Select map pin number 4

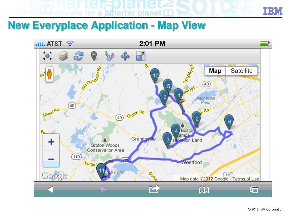(176, 131)
